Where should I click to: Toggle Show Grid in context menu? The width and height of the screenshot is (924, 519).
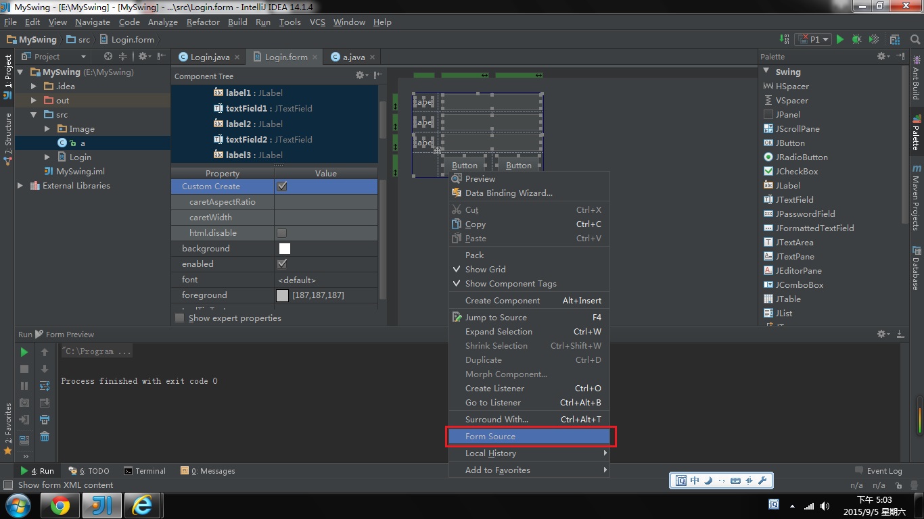pos(530,270)
